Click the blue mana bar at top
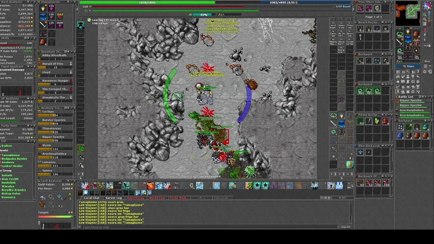Viewport: 434px width, 244px height. 283,2
